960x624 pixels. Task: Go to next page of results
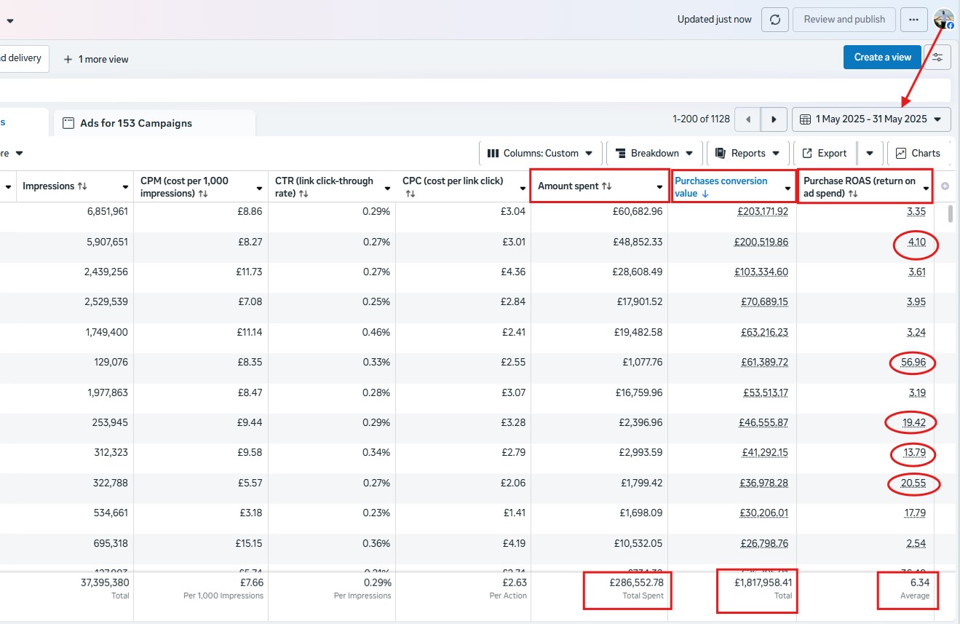point(774,119)
